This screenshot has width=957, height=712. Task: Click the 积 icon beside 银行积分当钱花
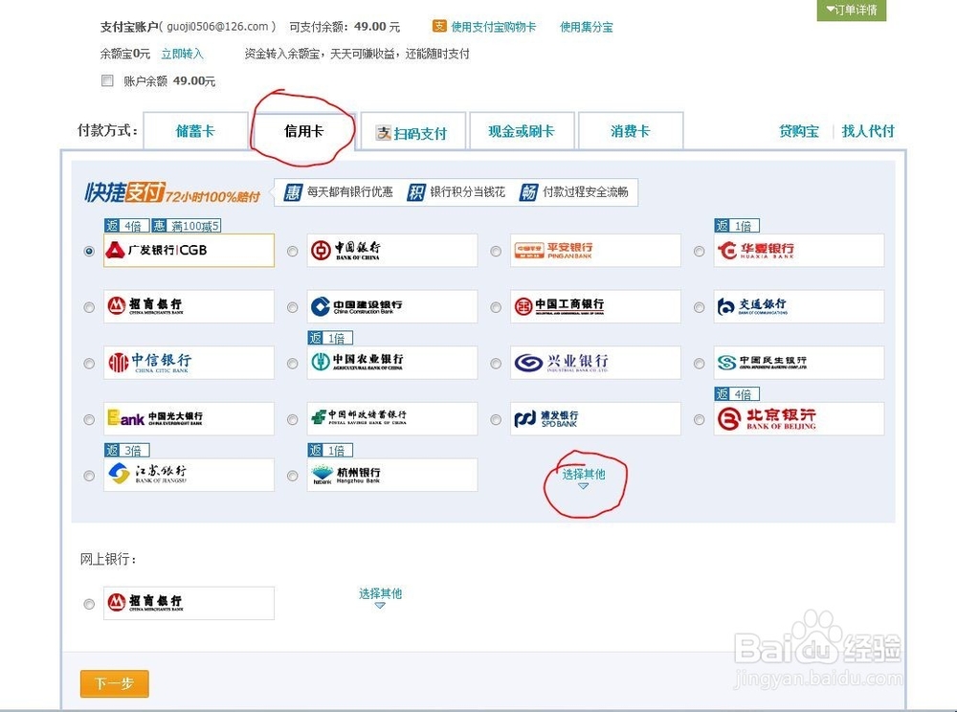(415, 192)
